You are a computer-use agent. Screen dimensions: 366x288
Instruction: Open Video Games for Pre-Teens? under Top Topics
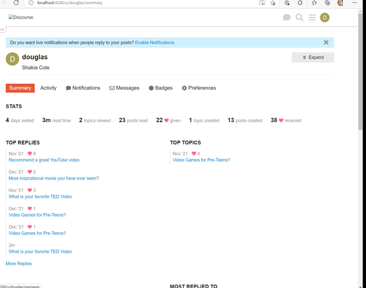[x=201, y=160]
